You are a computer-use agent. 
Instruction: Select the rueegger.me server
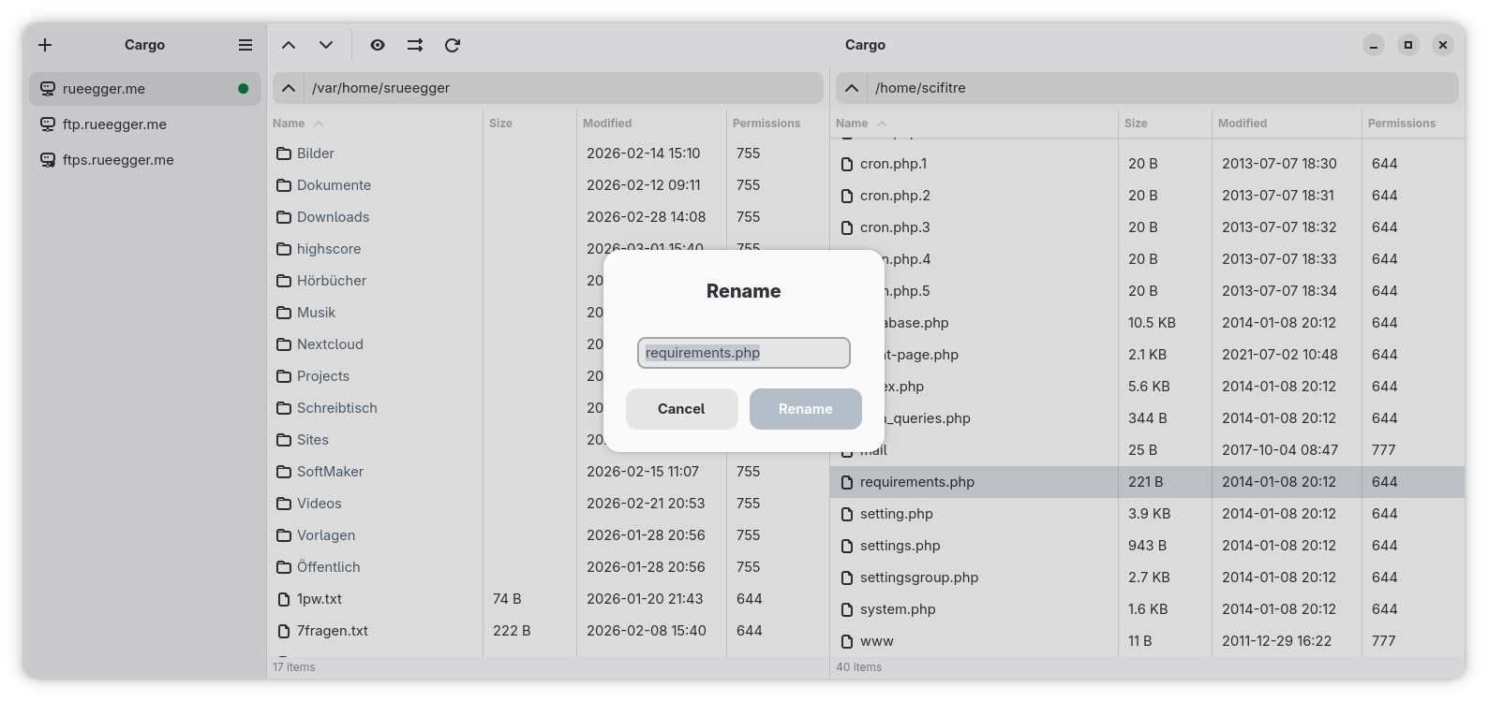tap(145, 89)
